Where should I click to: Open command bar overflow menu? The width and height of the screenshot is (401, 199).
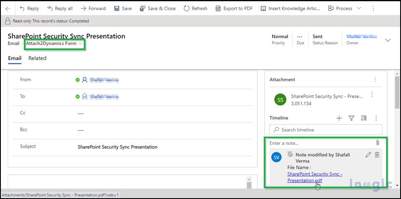(x=373, y=8)
